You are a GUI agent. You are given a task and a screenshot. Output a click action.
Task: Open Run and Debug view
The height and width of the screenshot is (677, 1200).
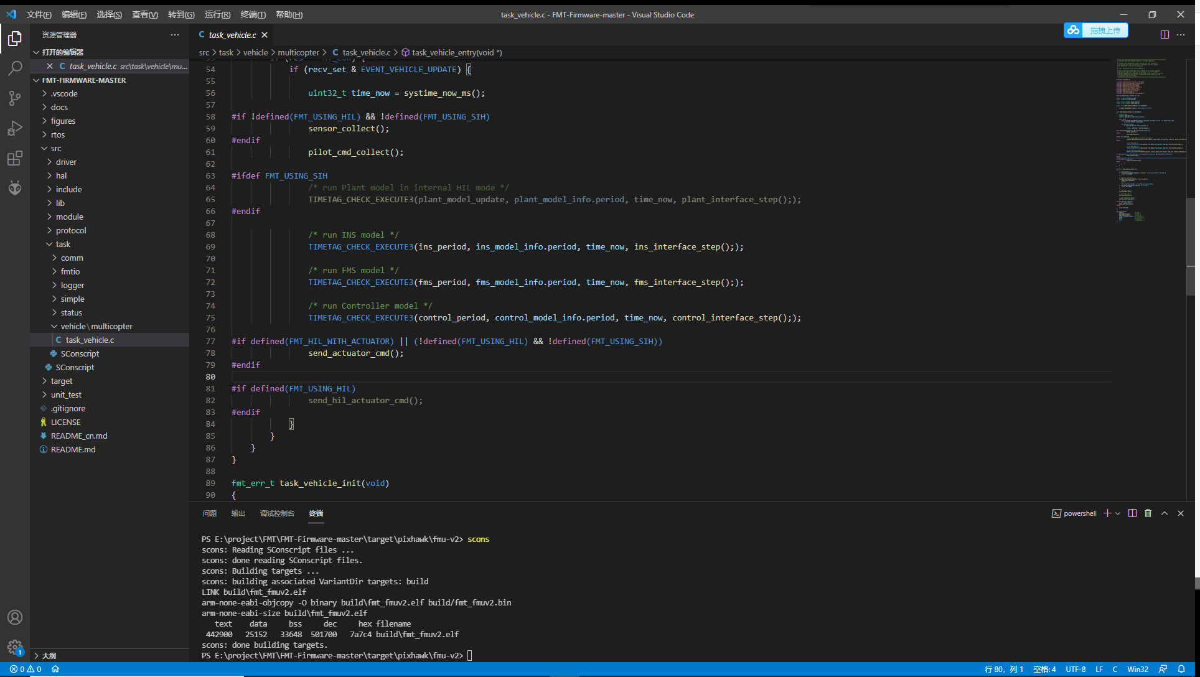click(15, 128)
